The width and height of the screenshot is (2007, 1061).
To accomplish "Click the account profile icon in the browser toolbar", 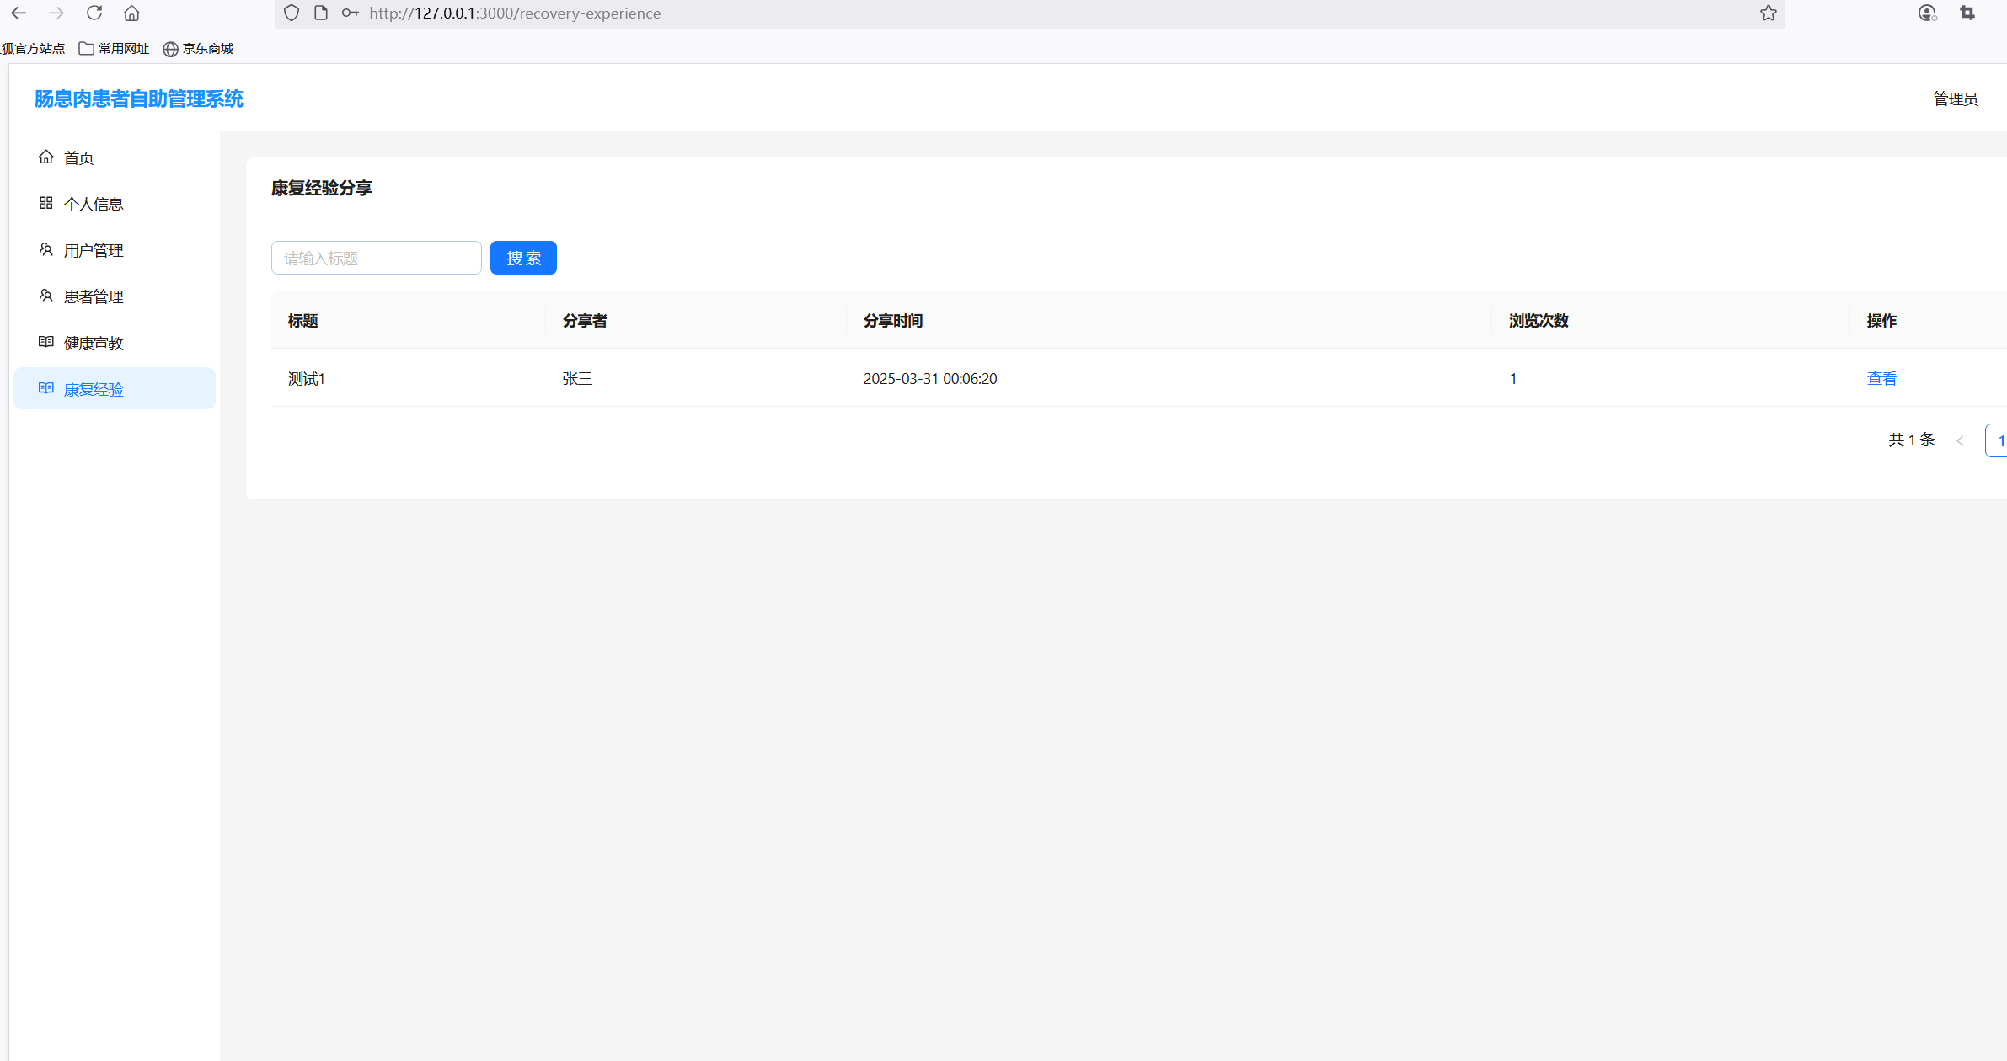I will pos(1927,13).
